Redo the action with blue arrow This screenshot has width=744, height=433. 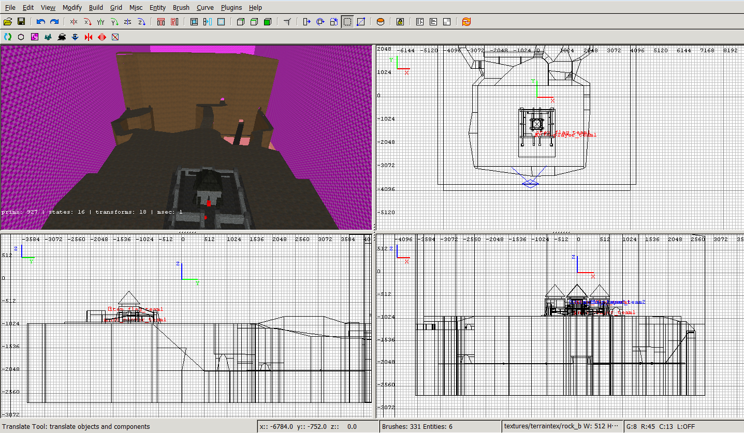tap(54, 22)
